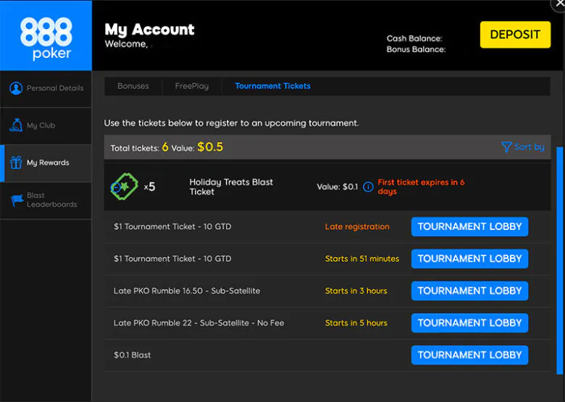The image size is (565, 402).
Task: Open Tournament Lobby for Late PKO Rumble 16.50
Action: (469, 291)
